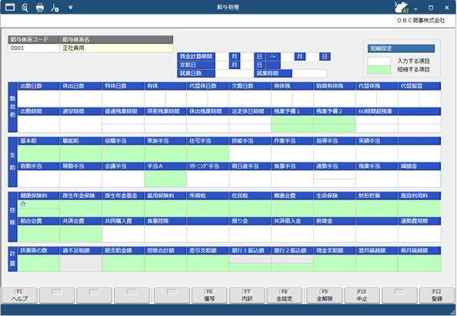The height and width of the screenshot is (316, 457).
Task: Click the F1 ヘルプ button
Action: point(19,295)
